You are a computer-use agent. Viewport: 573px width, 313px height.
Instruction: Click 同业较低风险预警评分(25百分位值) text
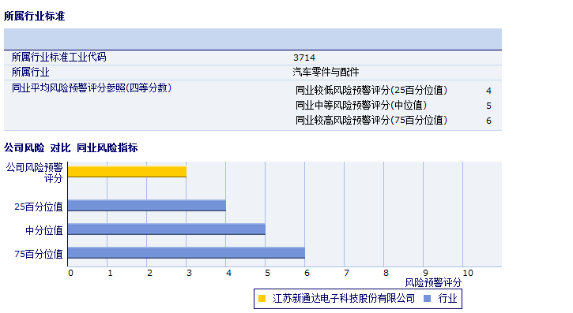coord(371,91)
